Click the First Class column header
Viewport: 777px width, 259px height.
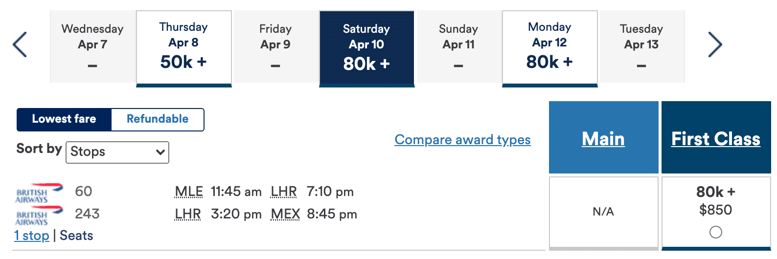[716, 138]
